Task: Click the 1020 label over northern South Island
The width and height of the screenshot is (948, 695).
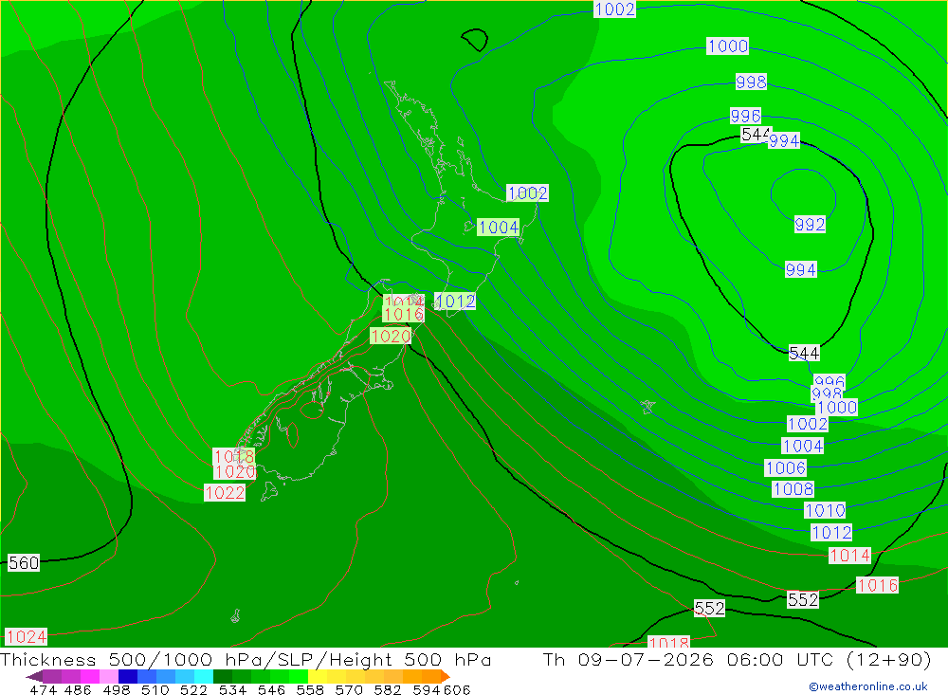Action: point(391,337)
